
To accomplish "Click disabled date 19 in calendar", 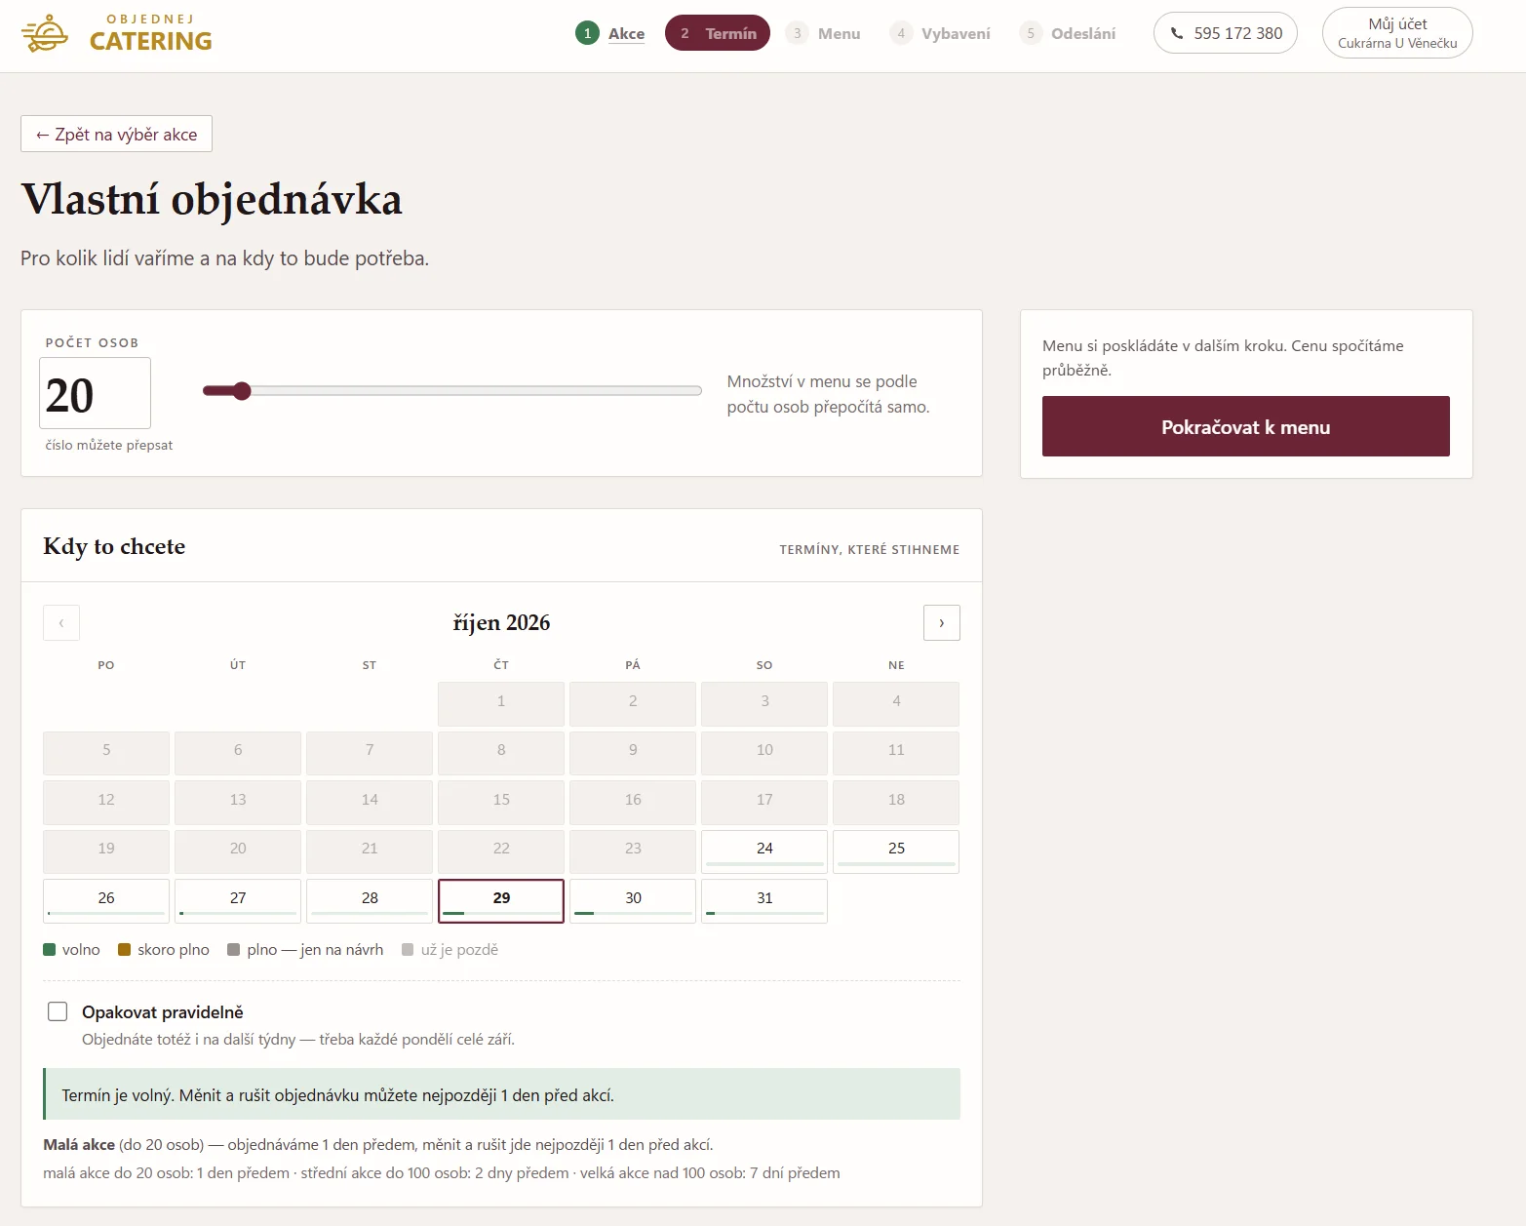I will point(106,850).
